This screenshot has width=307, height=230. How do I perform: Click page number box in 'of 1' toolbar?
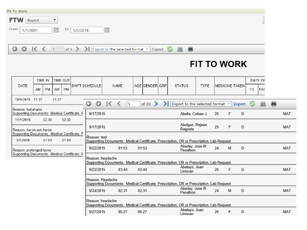[x=58, y=49]
